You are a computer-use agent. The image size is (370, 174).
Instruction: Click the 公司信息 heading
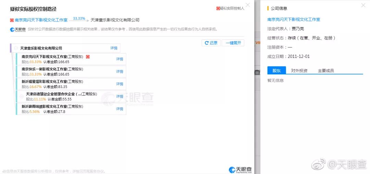tap(279, 9)
